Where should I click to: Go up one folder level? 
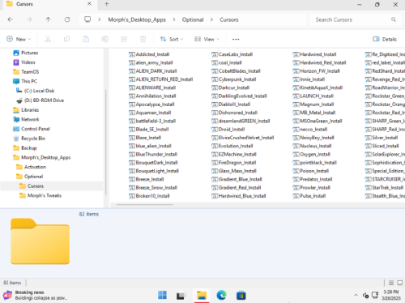48,19
